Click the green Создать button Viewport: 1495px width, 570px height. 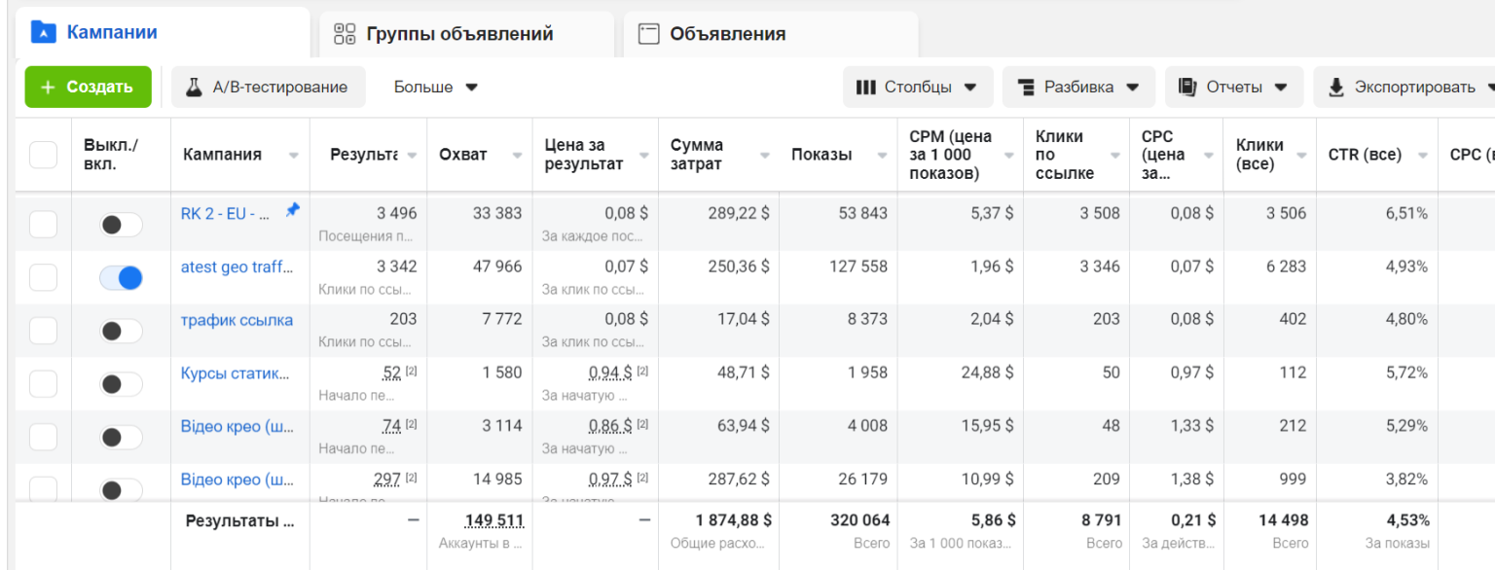(89, 87)
